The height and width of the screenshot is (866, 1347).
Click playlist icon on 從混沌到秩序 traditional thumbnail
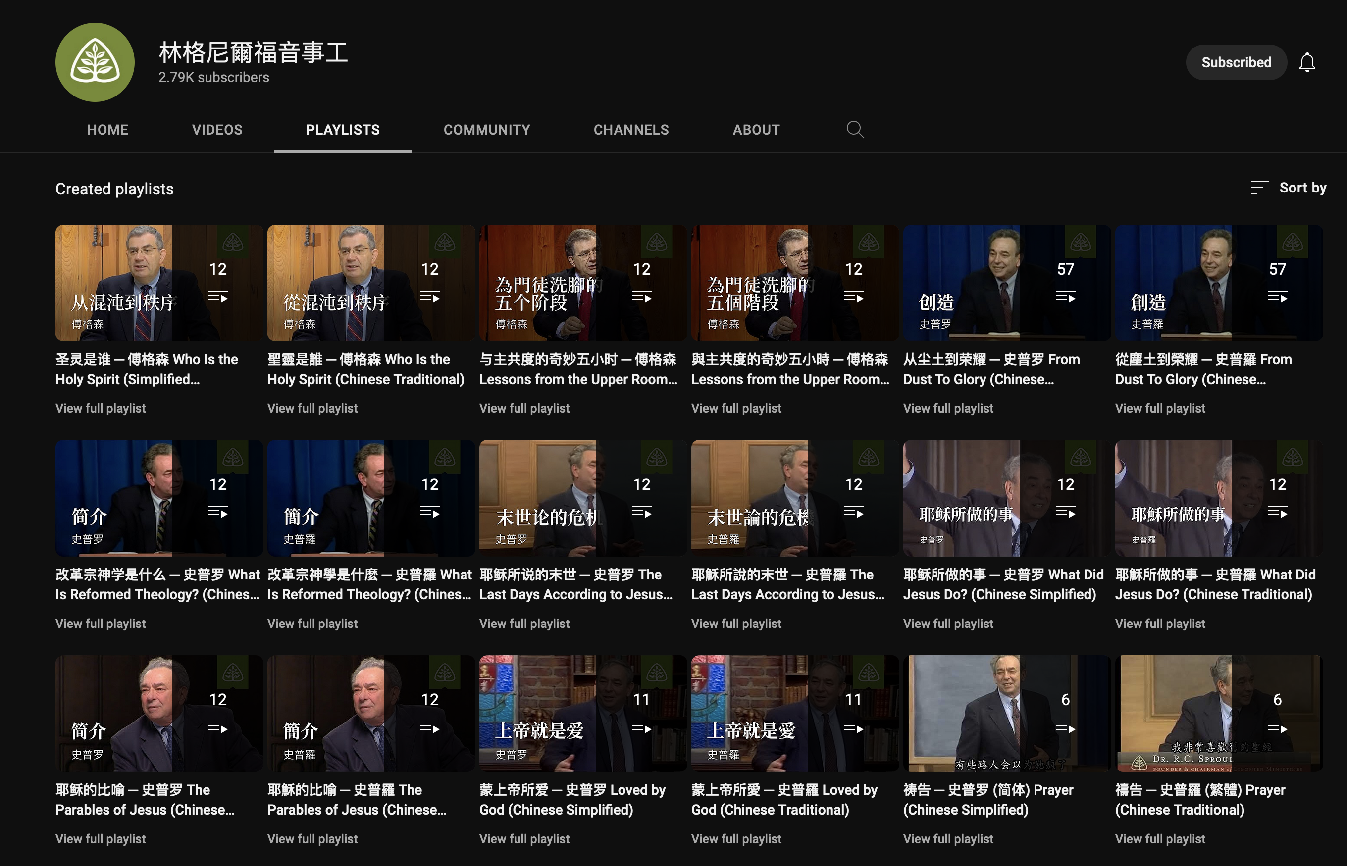point(430,297)
